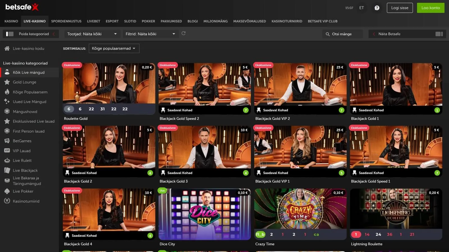Screen dimensions: 449x252
Task: Click the Uued Live Mängud sparkle icon
Action: pyautogui.click(x=7, y=102)
